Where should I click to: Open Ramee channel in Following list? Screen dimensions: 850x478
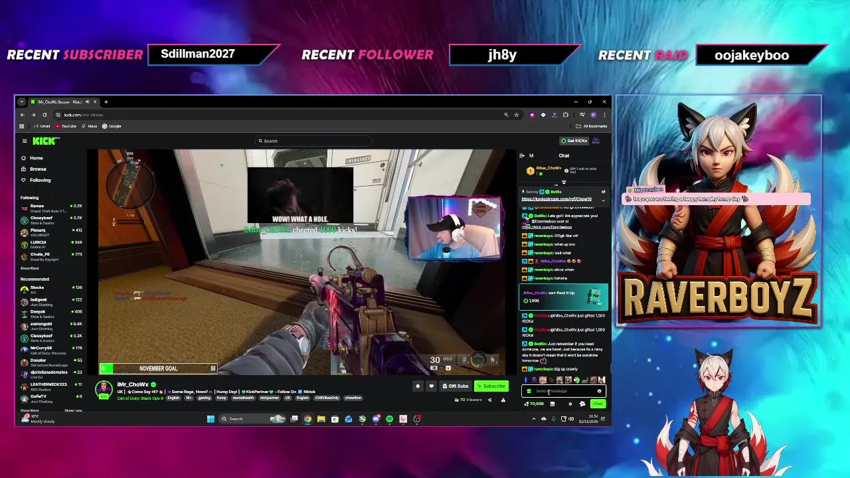coord(50,208)
